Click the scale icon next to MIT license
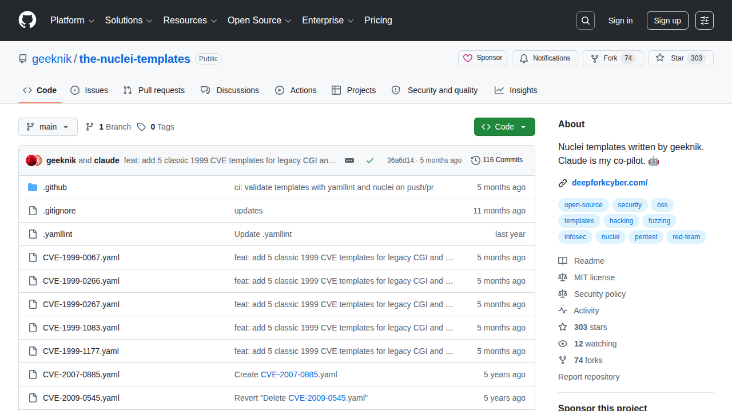Image resolution: width=732 pixels, height=411 pixels. pyautogui.click(x=563, y=277)
